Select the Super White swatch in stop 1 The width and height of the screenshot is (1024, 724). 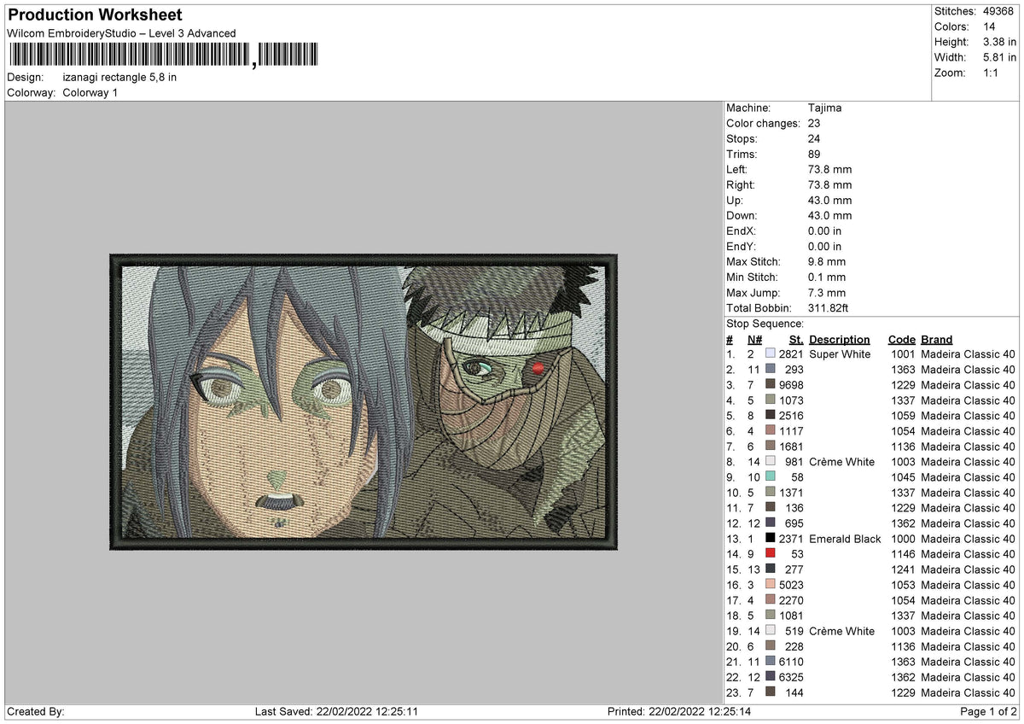coord(771,354)
